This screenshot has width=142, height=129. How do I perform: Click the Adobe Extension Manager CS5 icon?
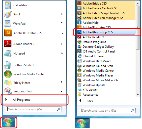[x=79, y=18]
